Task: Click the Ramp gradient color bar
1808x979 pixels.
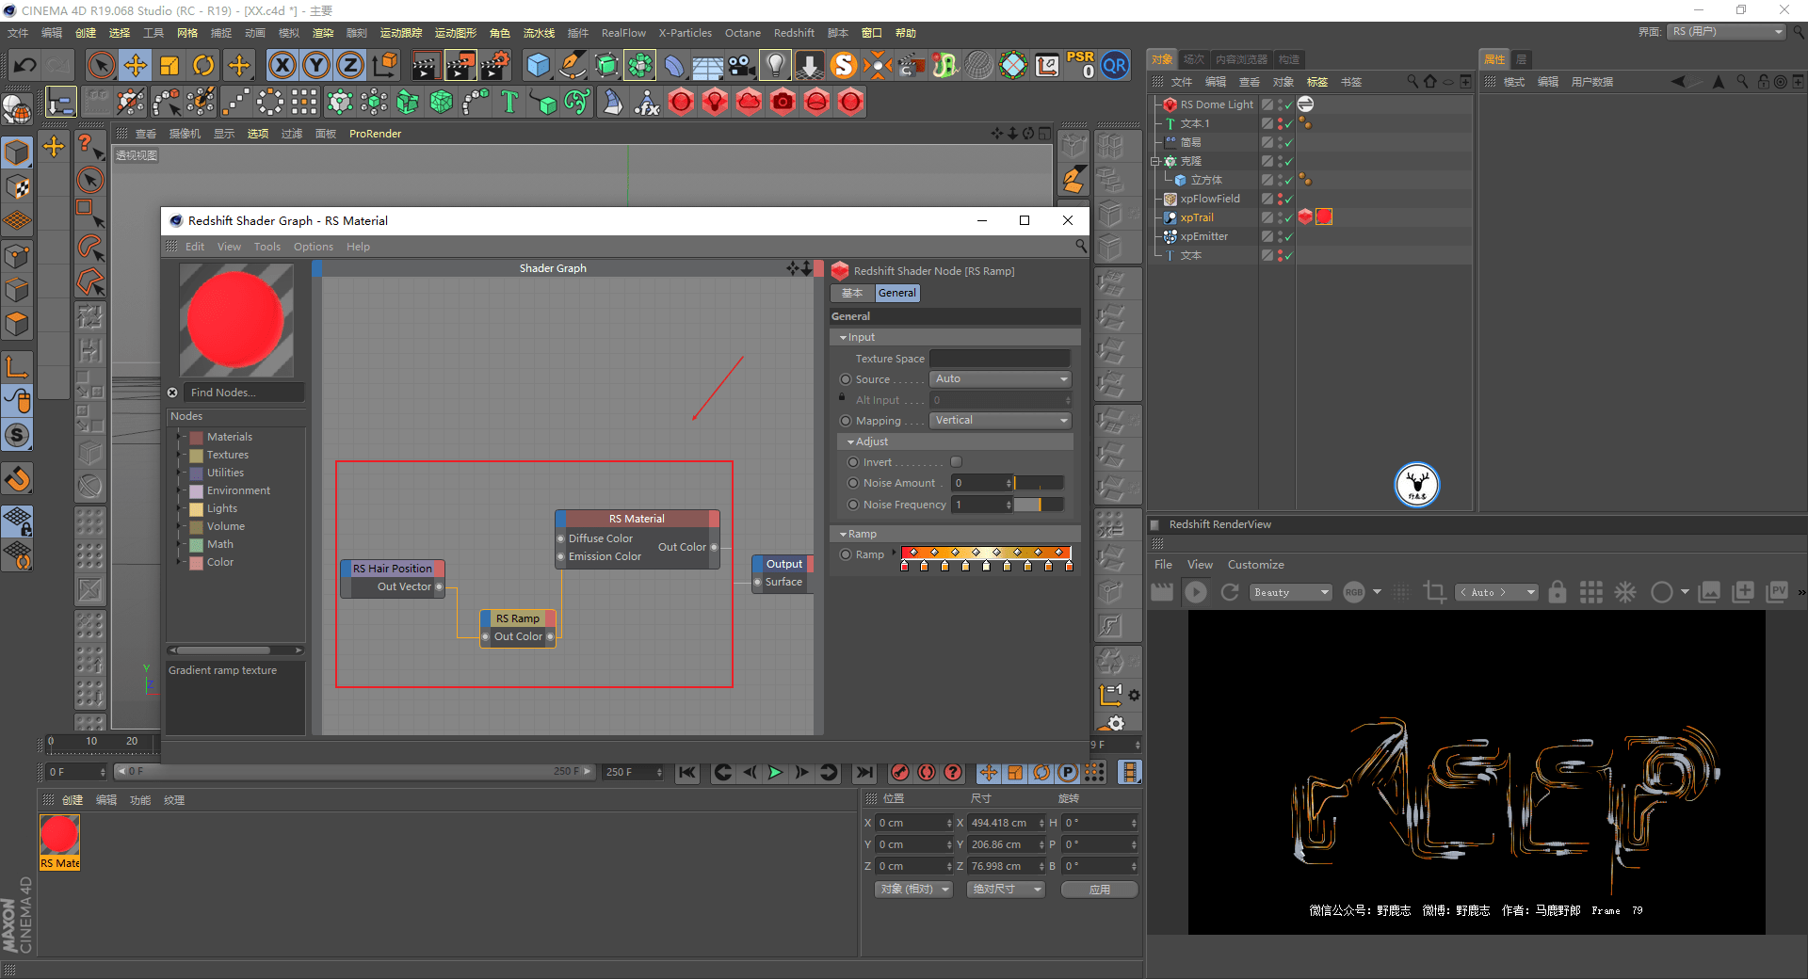Action: [x=986, y=553]
